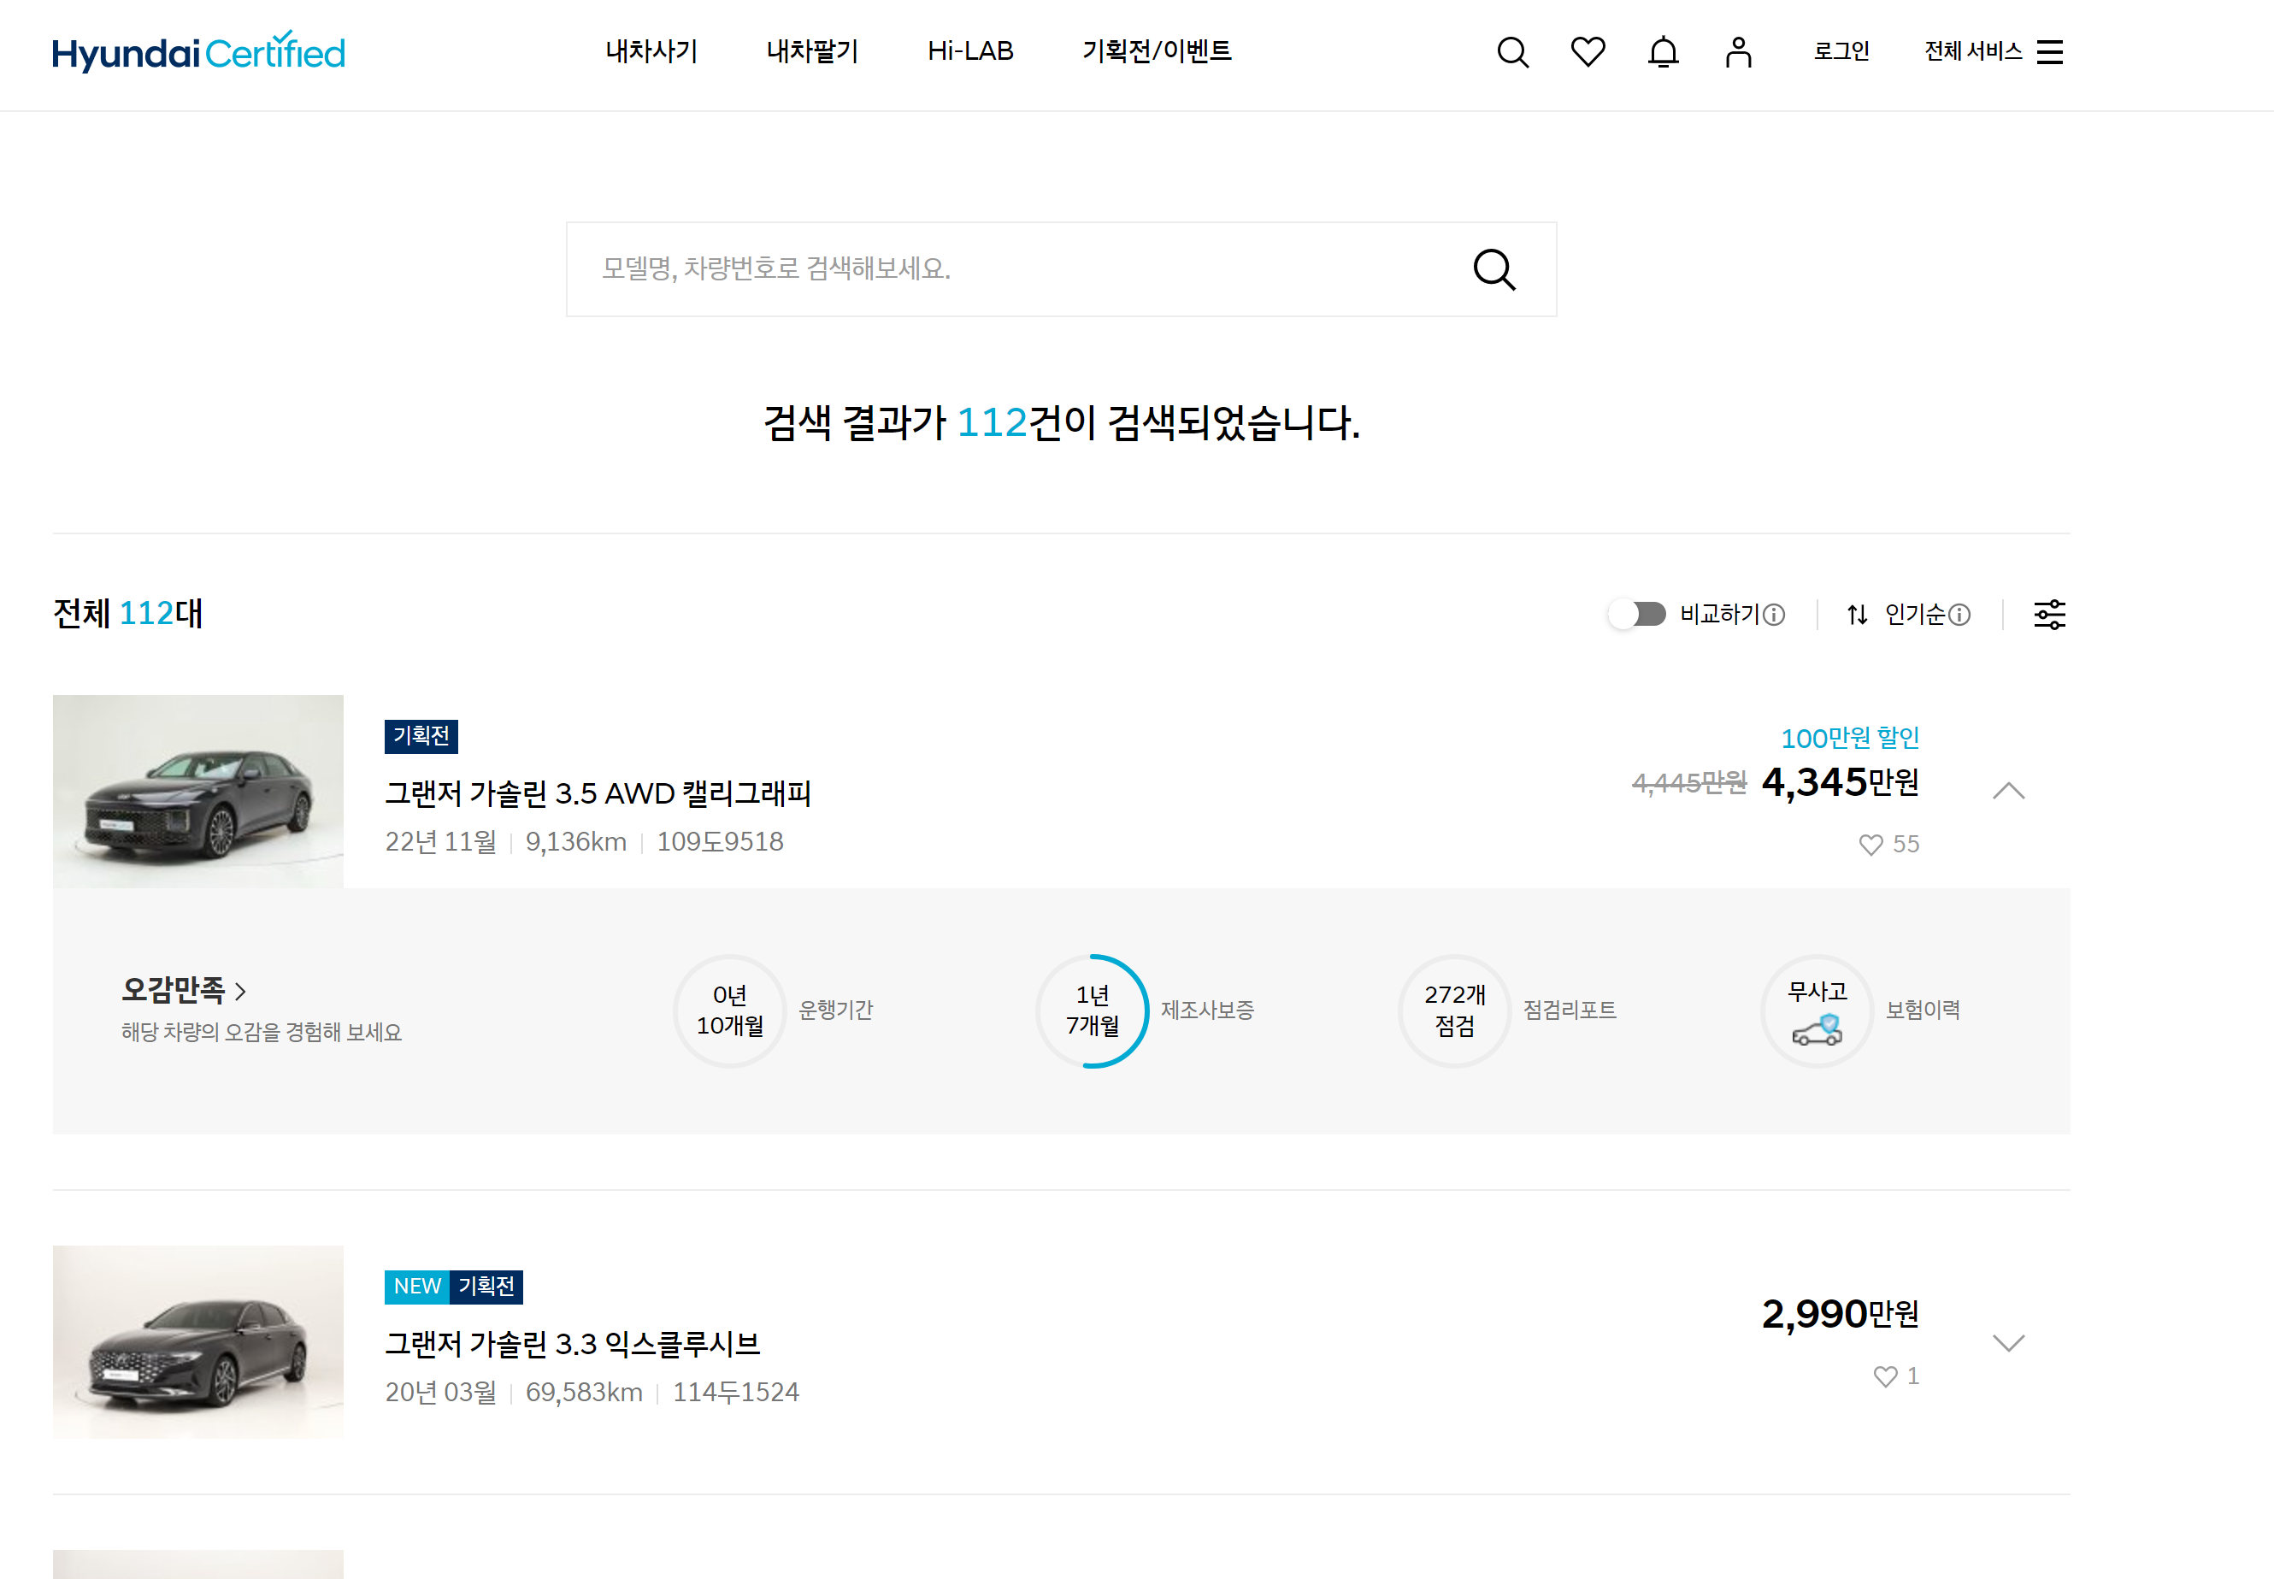Click the 보험이력 label
The image size is (2274, 1579).
coord(1923,1010)
